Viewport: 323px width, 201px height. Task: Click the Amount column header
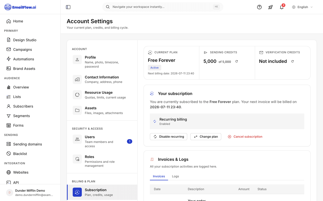pos(244,189)
